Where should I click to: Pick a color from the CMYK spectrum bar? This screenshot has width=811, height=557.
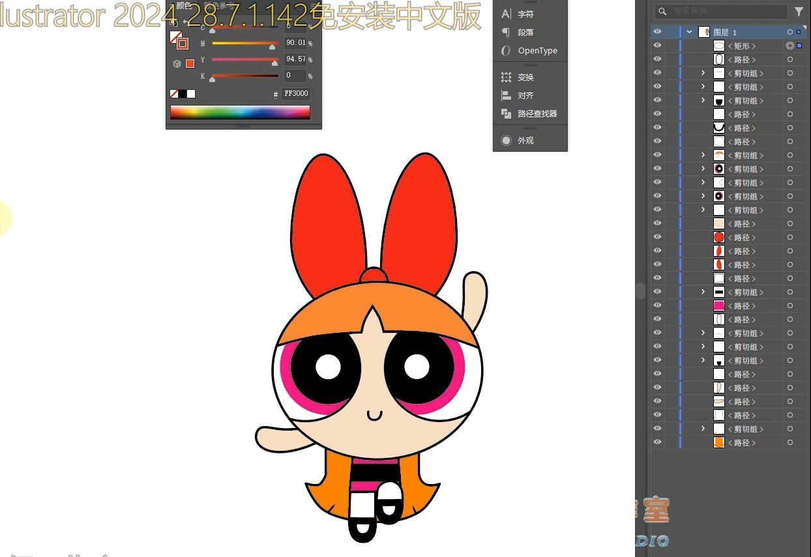[x=240, y=112]
